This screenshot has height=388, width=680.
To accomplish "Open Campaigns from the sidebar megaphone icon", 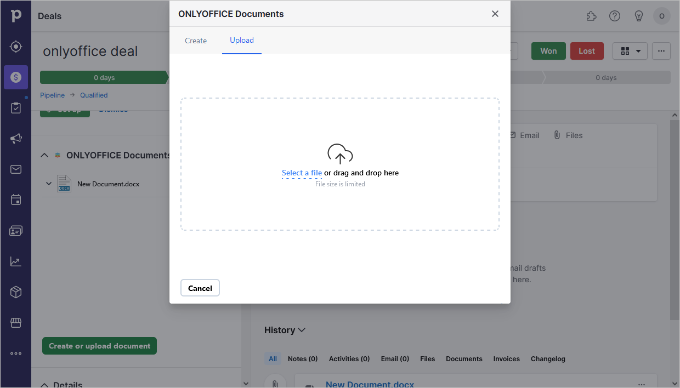I will click(16, 139).
